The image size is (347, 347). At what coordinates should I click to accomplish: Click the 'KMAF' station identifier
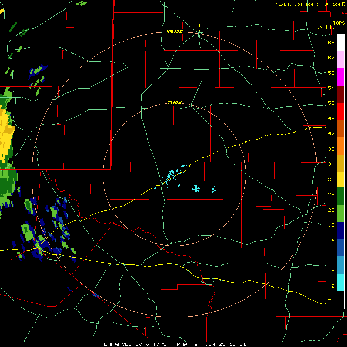point(184,344)
